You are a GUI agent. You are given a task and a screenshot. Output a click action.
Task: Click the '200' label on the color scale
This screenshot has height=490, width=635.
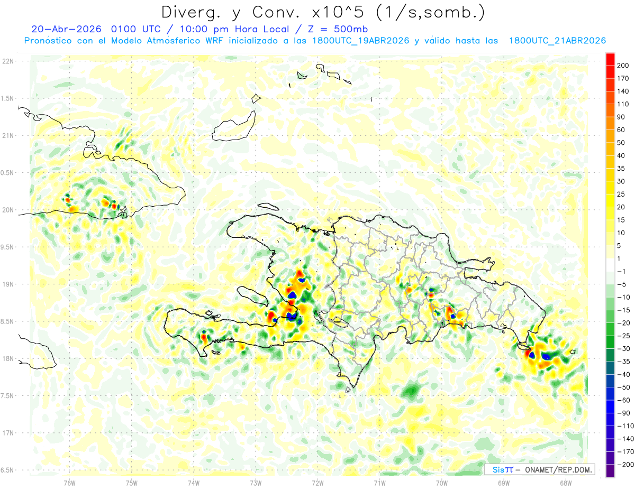(x=623, y=65)
